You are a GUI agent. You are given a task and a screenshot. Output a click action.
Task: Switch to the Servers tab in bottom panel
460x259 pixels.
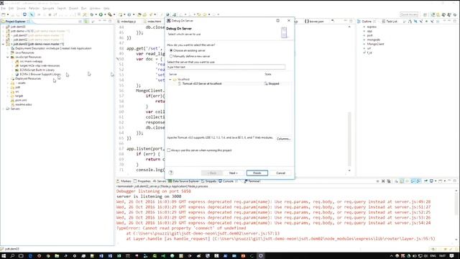(x=160, y=181)
